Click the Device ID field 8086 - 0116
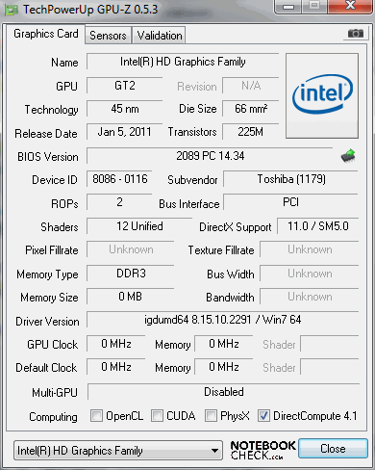The width and height of the screenshot is (375, 470). coord(119,179)
